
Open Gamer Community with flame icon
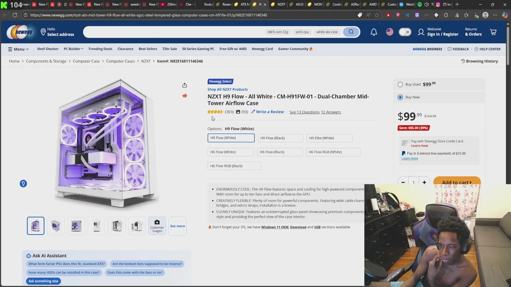click(295, 49)
